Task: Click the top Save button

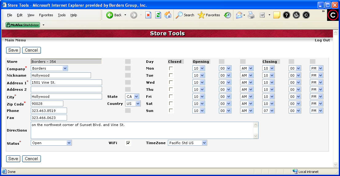Action: point(13,50)
